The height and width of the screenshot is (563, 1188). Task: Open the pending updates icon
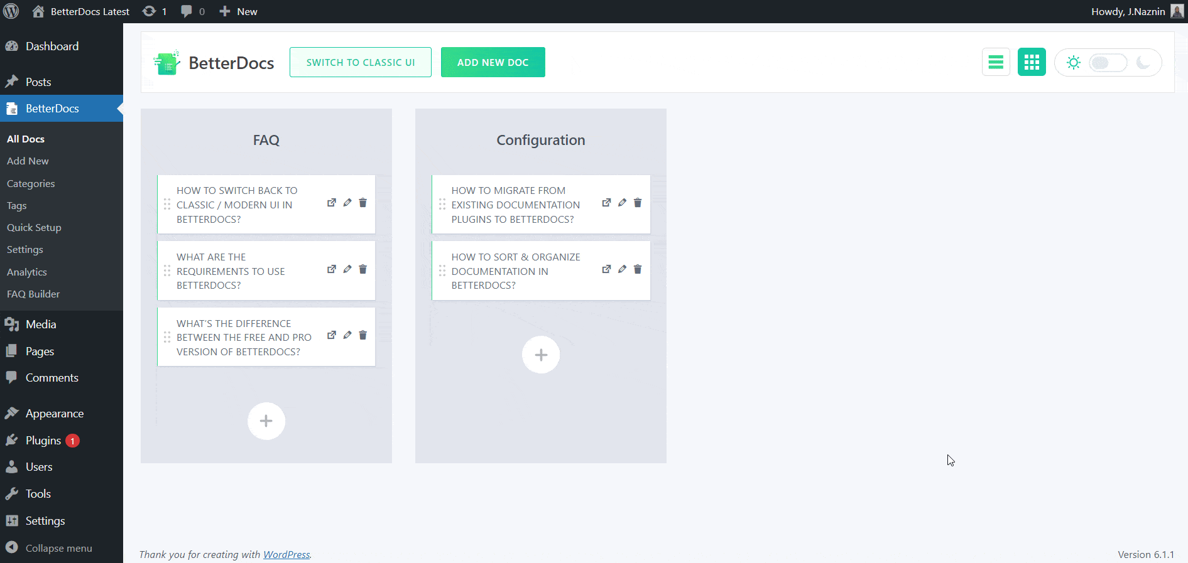tap(154, 11)
